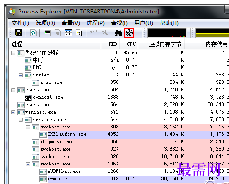This screenshot has width=229, height=184.
Task: Click the wininit.exe process icon
Action: click(21, 112)
